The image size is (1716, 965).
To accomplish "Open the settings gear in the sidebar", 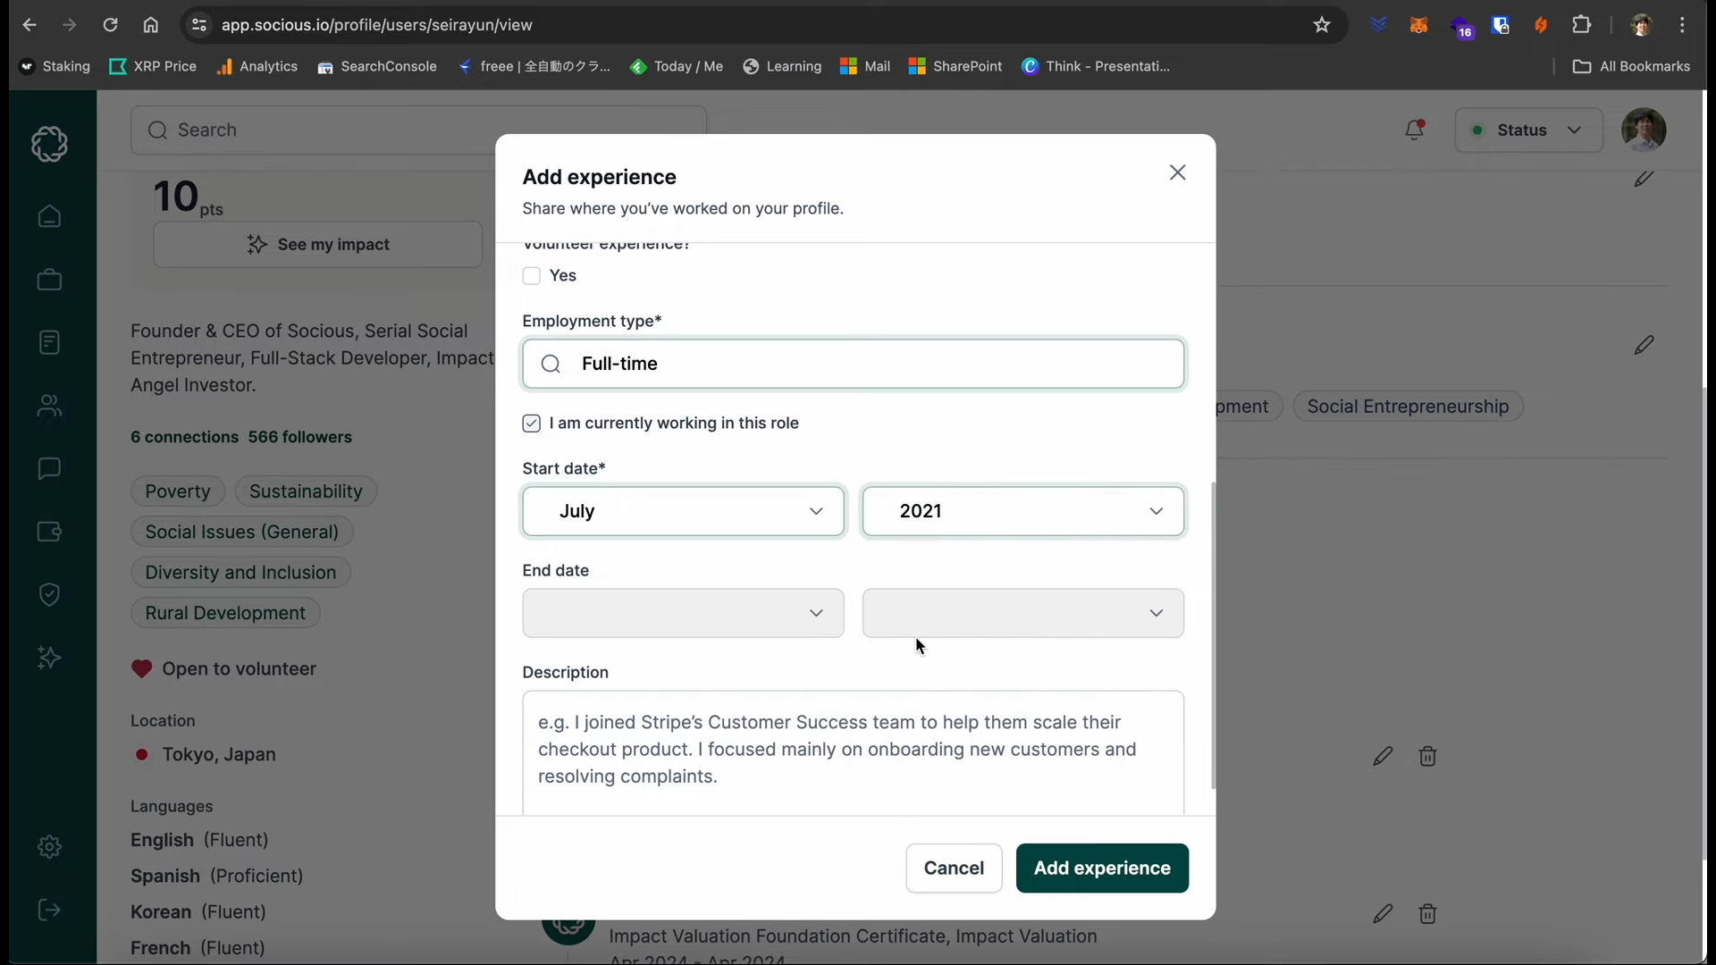I will coord(49,846).
